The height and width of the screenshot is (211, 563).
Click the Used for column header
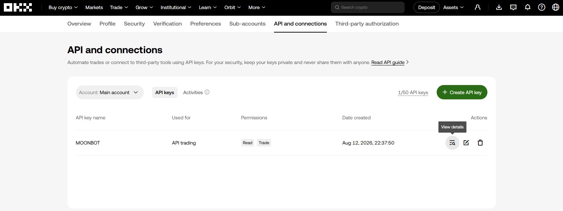[x=181, y=118]
